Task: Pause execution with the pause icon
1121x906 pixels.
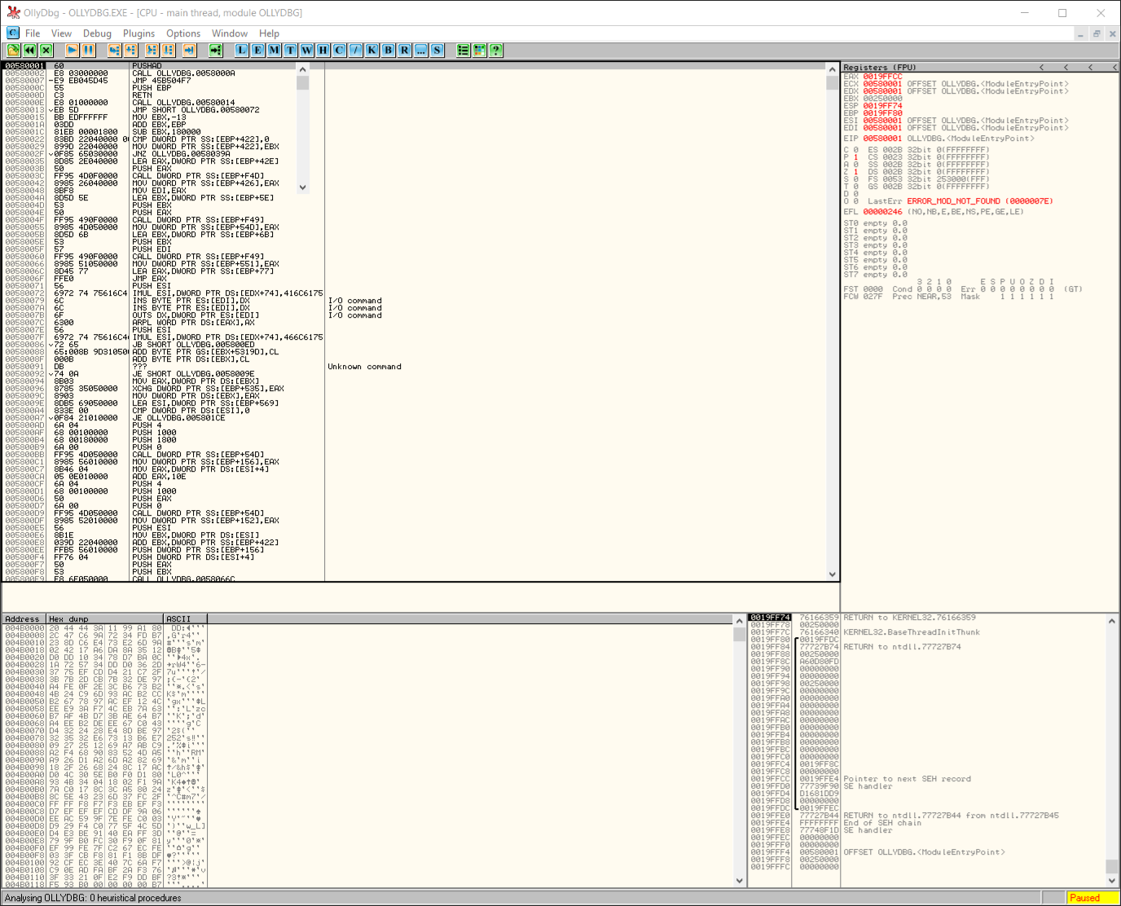Action: pyautogui.click(x=89, y=51)
